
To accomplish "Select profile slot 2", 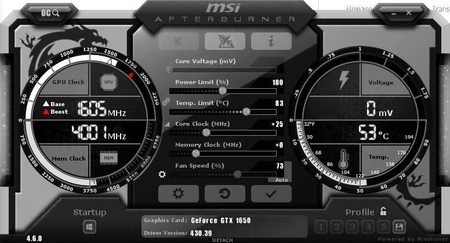I will (x=337, y=227).
